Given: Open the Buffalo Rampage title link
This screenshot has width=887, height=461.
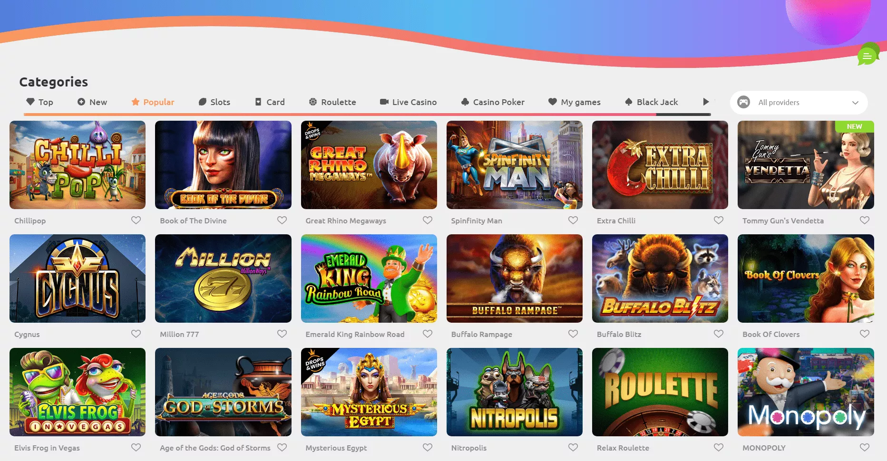Looking at the screenshot, I should point(482,334).
